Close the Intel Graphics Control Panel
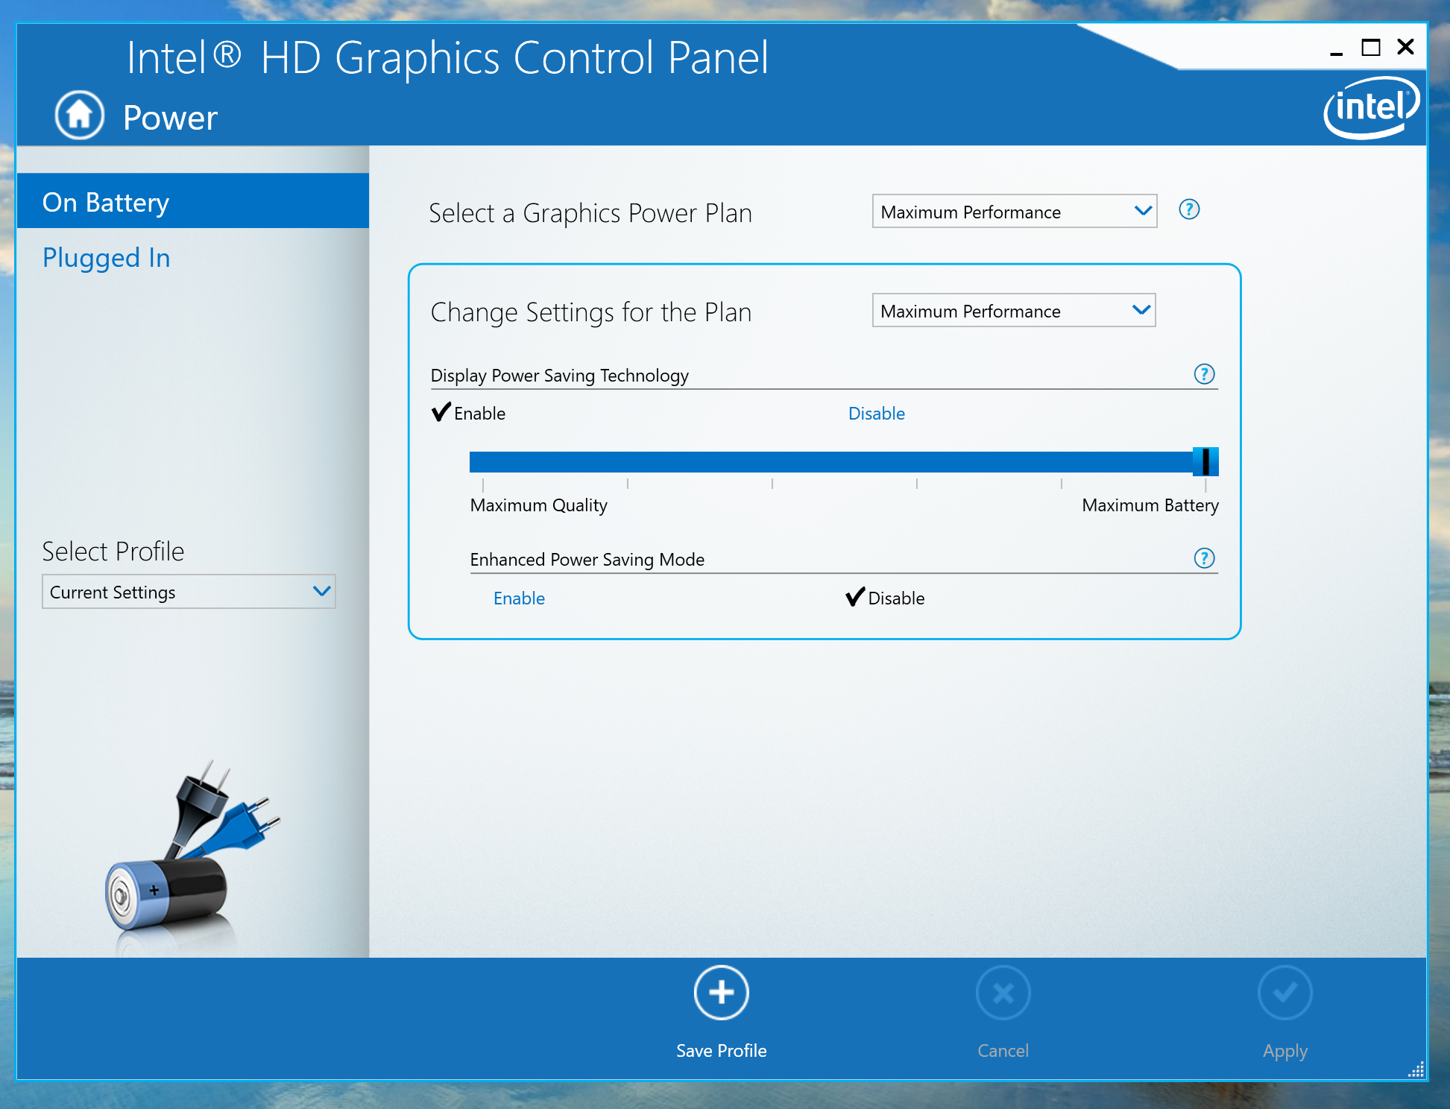Screen dimensions: 1450x1109 tap(1405, 47)
